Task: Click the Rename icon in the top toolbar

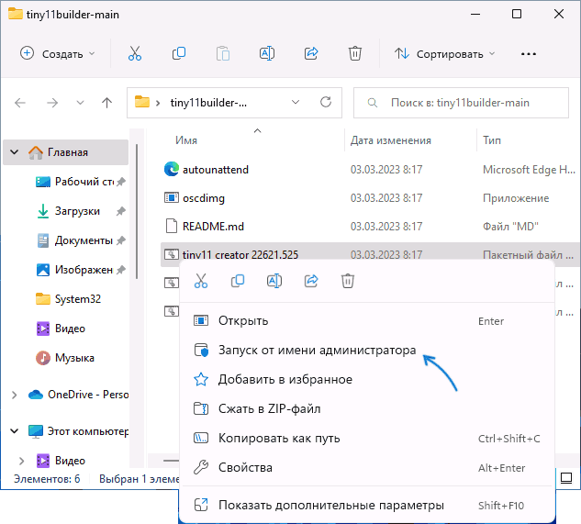Action: tap(267, 54)
